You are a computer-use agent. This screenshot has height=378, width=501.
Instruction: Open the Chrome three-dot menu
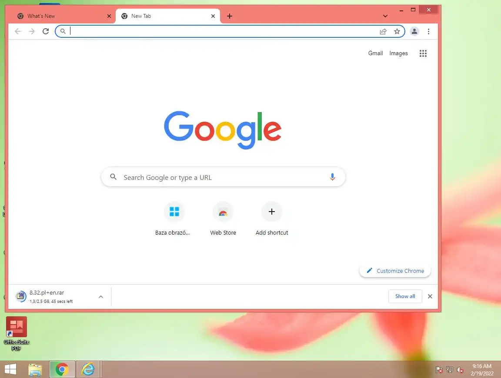pyautogui.click(x=428, y=31)
